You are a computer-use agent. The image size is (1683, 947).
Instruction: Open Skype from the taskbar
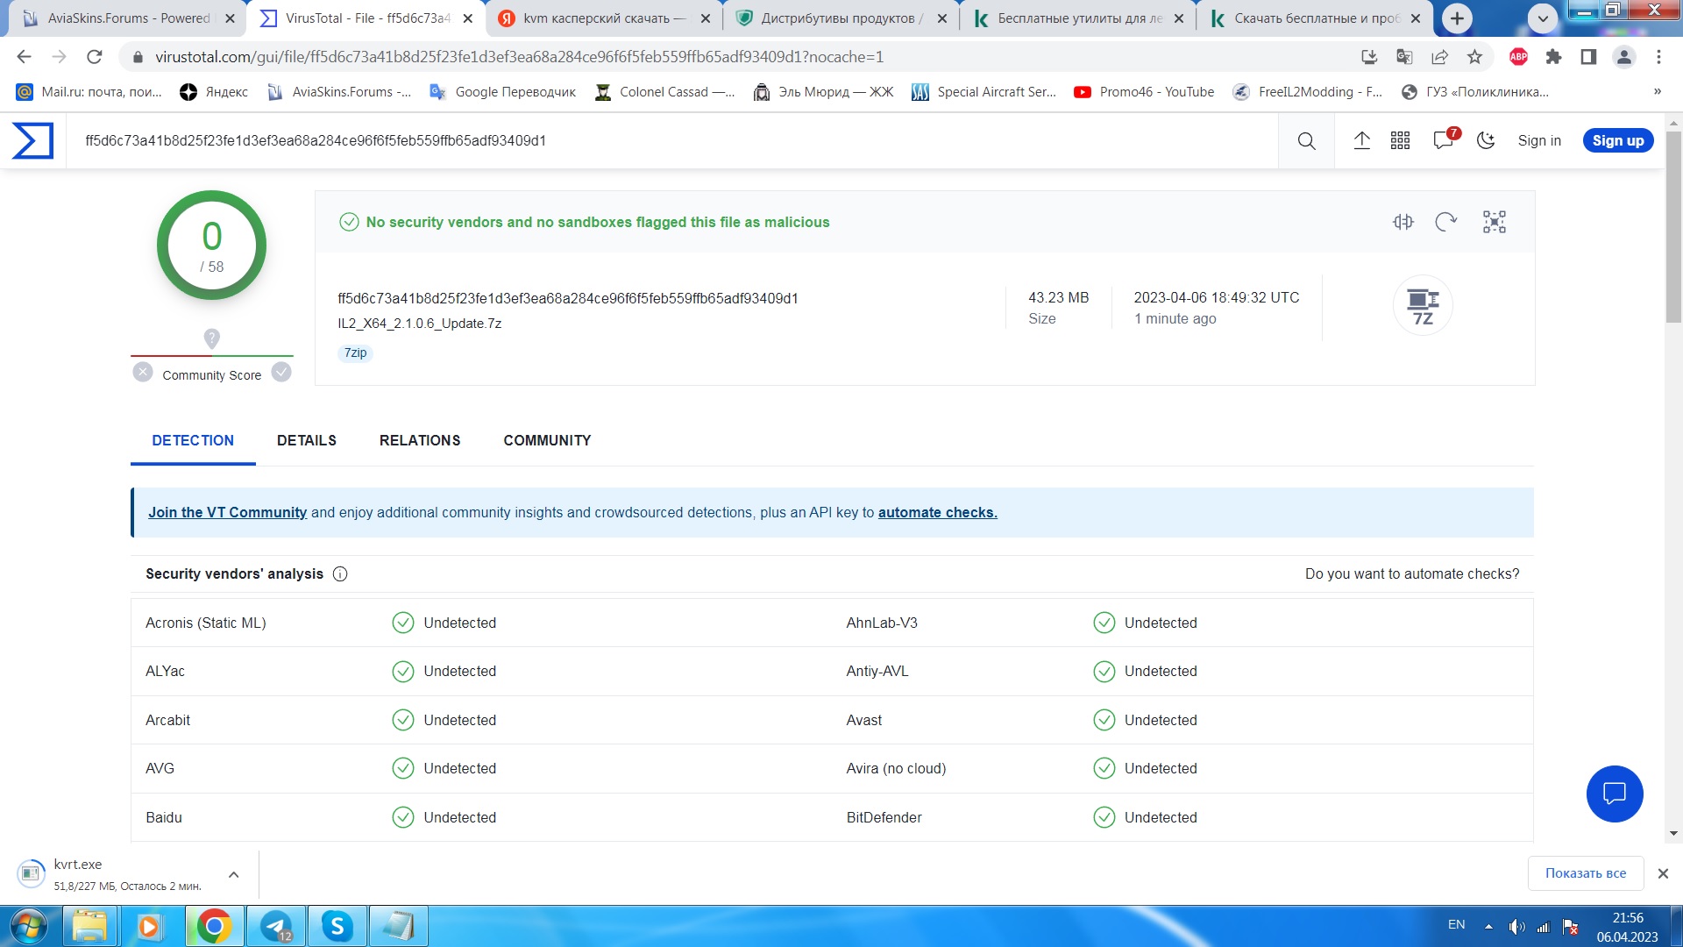coord(337,927)
